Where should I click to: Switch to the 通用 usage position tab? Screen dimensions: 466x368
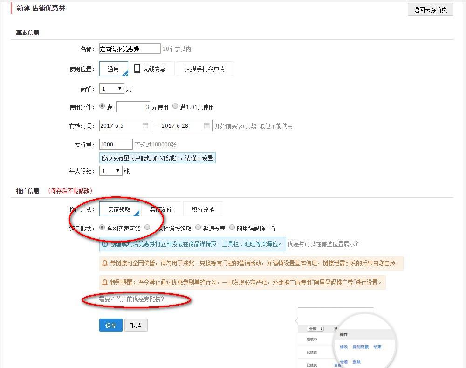pyautogui.click(x=113, y=69)
